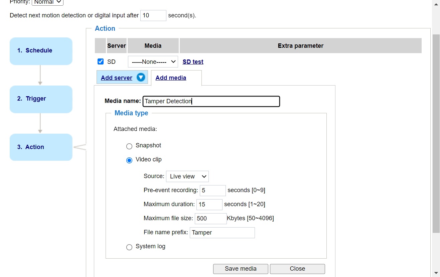Switch to the Add server tab

click(117, 78)
